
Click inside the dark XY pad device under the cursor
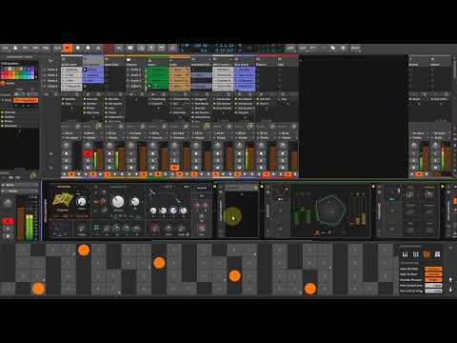241,213
